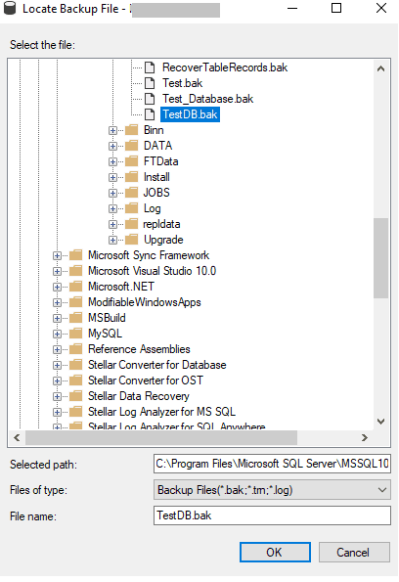Click the FTData folder icon
This screenshot has width=399, height=582.
tap(131, 161)
